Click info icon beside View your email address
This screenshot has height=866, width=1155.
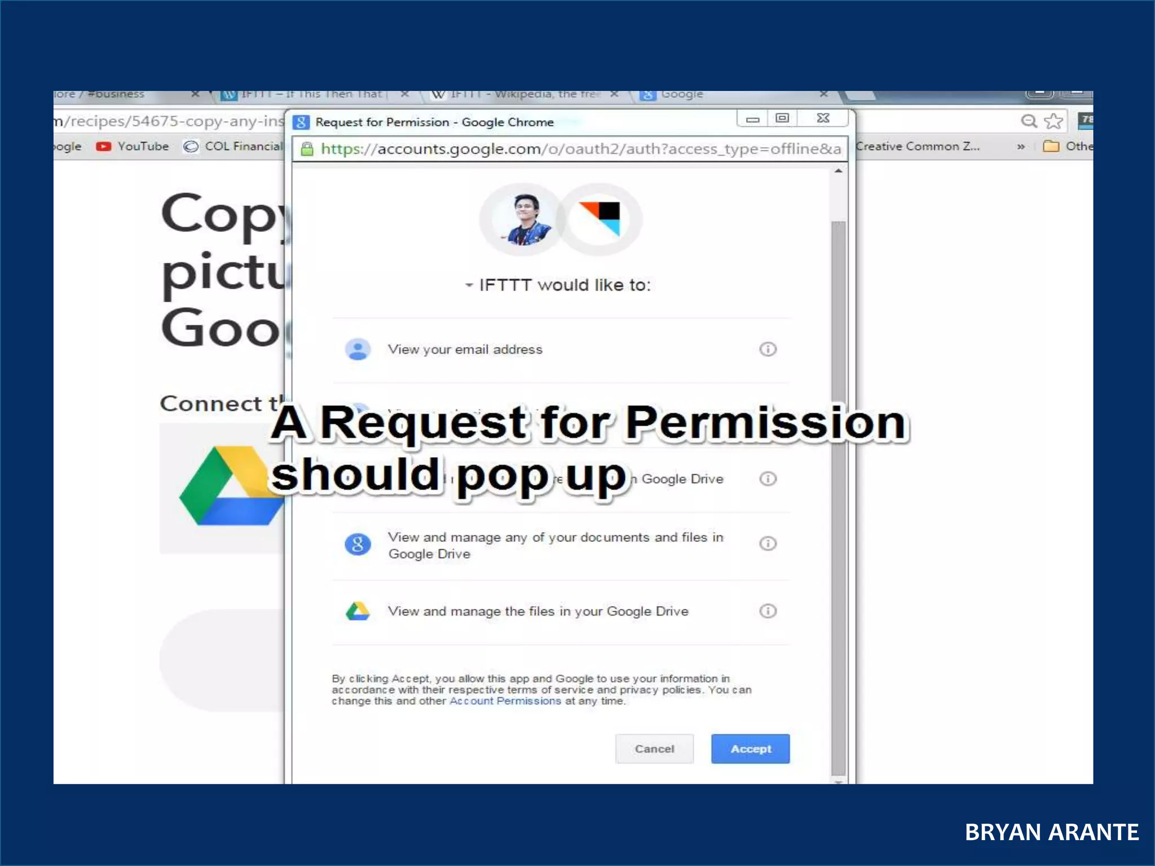point(768,349)
